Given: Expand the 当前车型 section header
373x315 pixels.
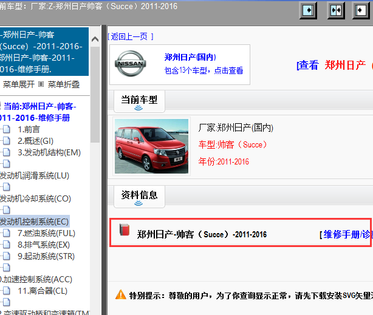Looking at the screenshot, I should (x=139, y=101).
